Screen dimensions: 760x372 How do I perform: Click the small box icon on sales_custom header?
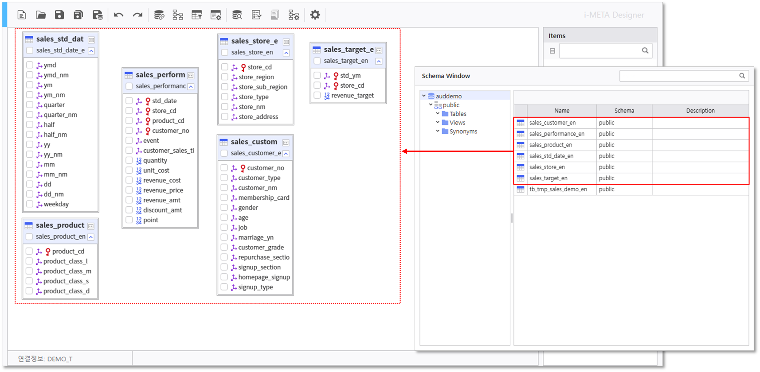click(286, 143)
